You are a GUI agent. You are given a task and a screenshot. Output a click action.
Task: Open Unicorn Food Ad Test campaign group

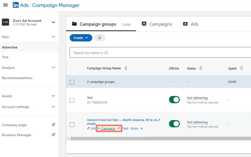coord(123,122)
